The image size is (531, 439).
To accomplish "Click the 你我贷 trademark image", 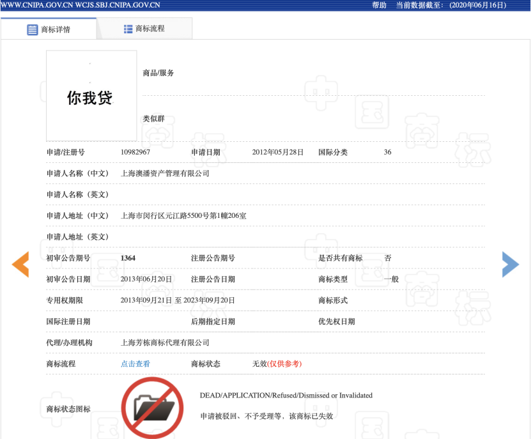I will click(91, 96).
